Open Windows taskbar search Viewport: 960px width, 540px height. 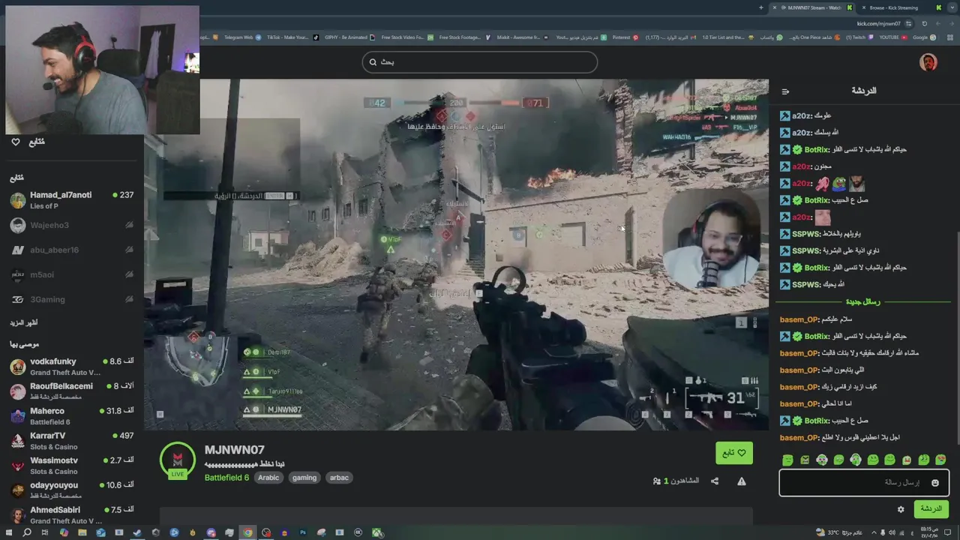point(27,532)
